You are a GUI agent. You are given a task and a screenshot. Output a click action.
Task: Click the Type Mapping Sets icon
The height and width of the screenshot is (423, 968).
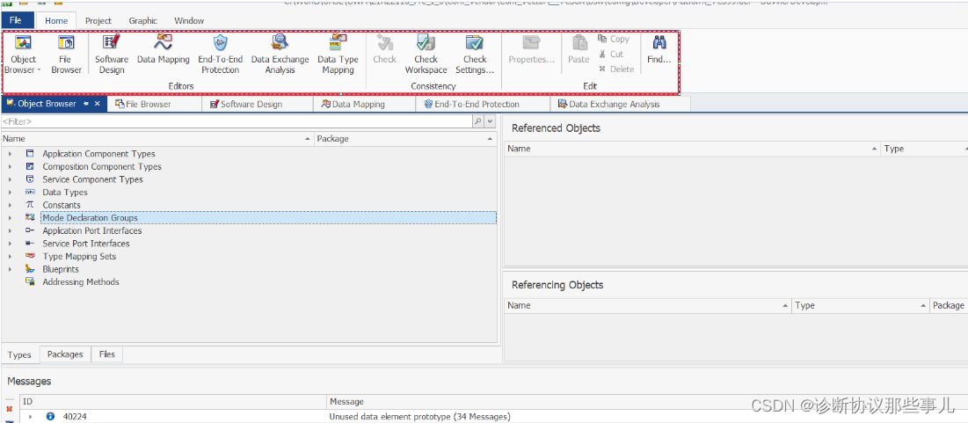(x=30, y=256)
